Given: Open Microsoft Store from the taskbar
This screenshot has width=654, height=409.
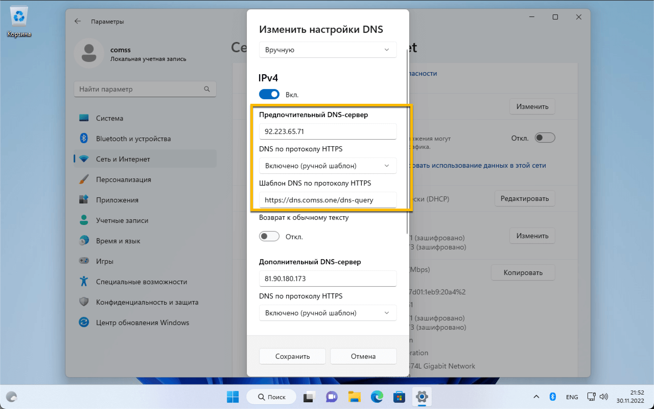Looking at the screenshot, I should click(399, 397).
